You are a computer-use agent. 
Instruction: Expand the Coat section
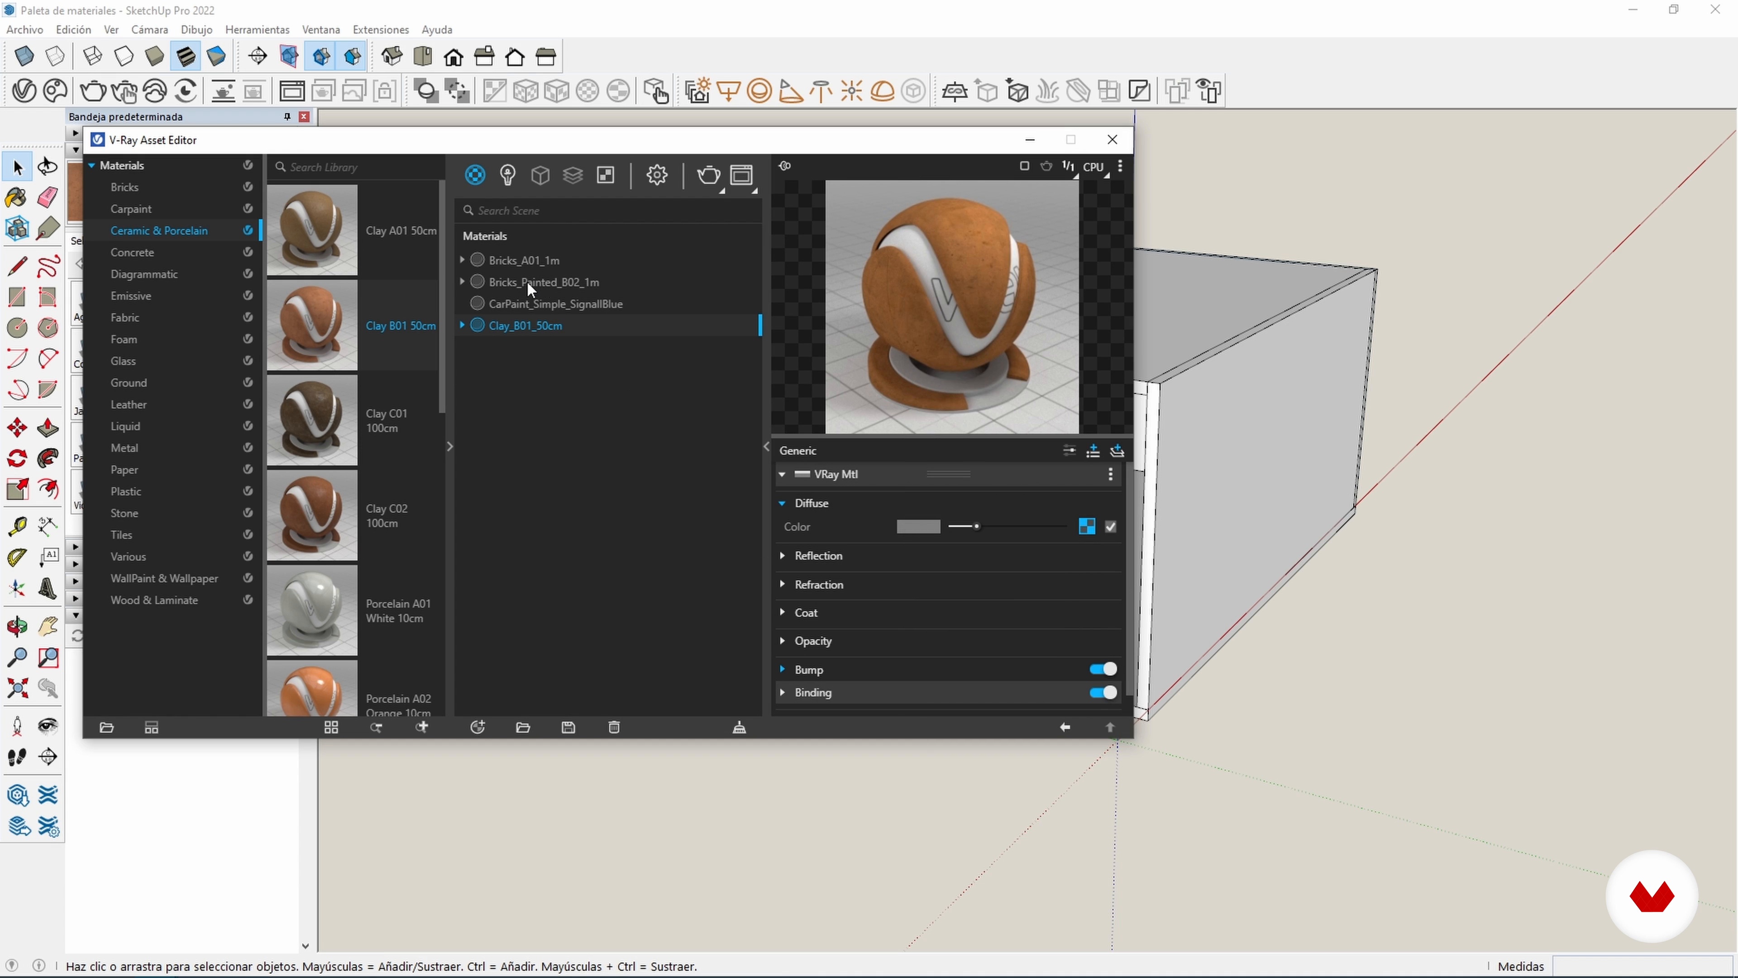pyautogui.click(x=783, y=613)
